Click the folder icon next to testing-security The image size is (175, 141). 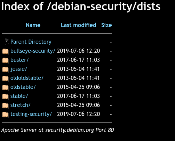point(6,115)
